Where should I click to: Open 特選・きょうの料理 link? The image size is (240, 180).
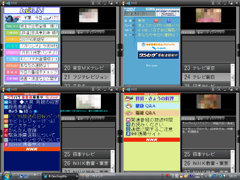pos(151,98)
